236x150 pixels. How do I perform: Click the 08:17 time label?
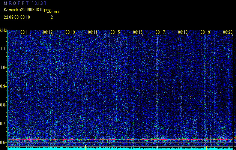tap(160, 32)
